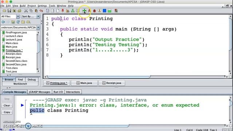Viewport: 233px width, 131px height.
Task: Open the Help menu
Action: 71,6
